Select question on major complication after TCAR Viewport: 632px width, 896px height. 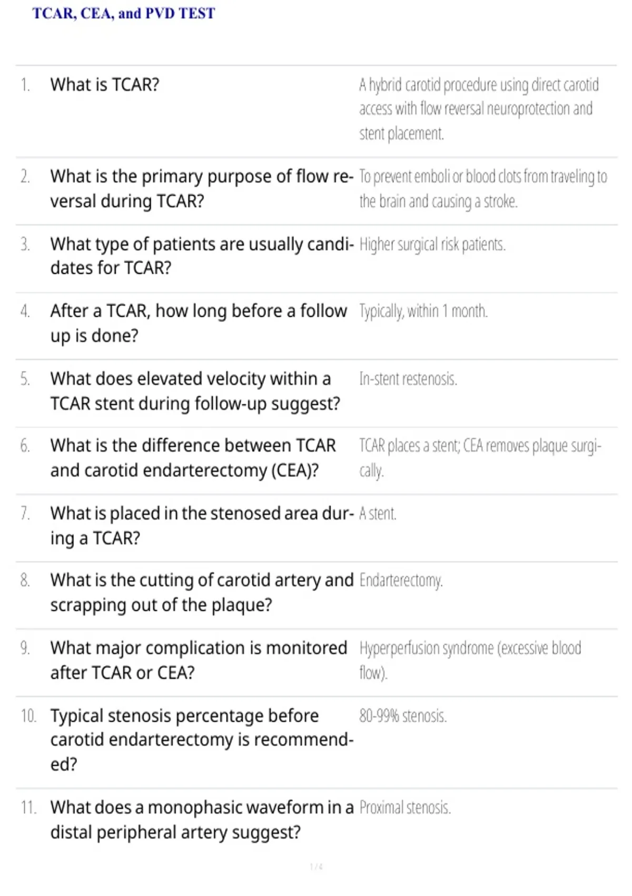[x=199, y=660]
